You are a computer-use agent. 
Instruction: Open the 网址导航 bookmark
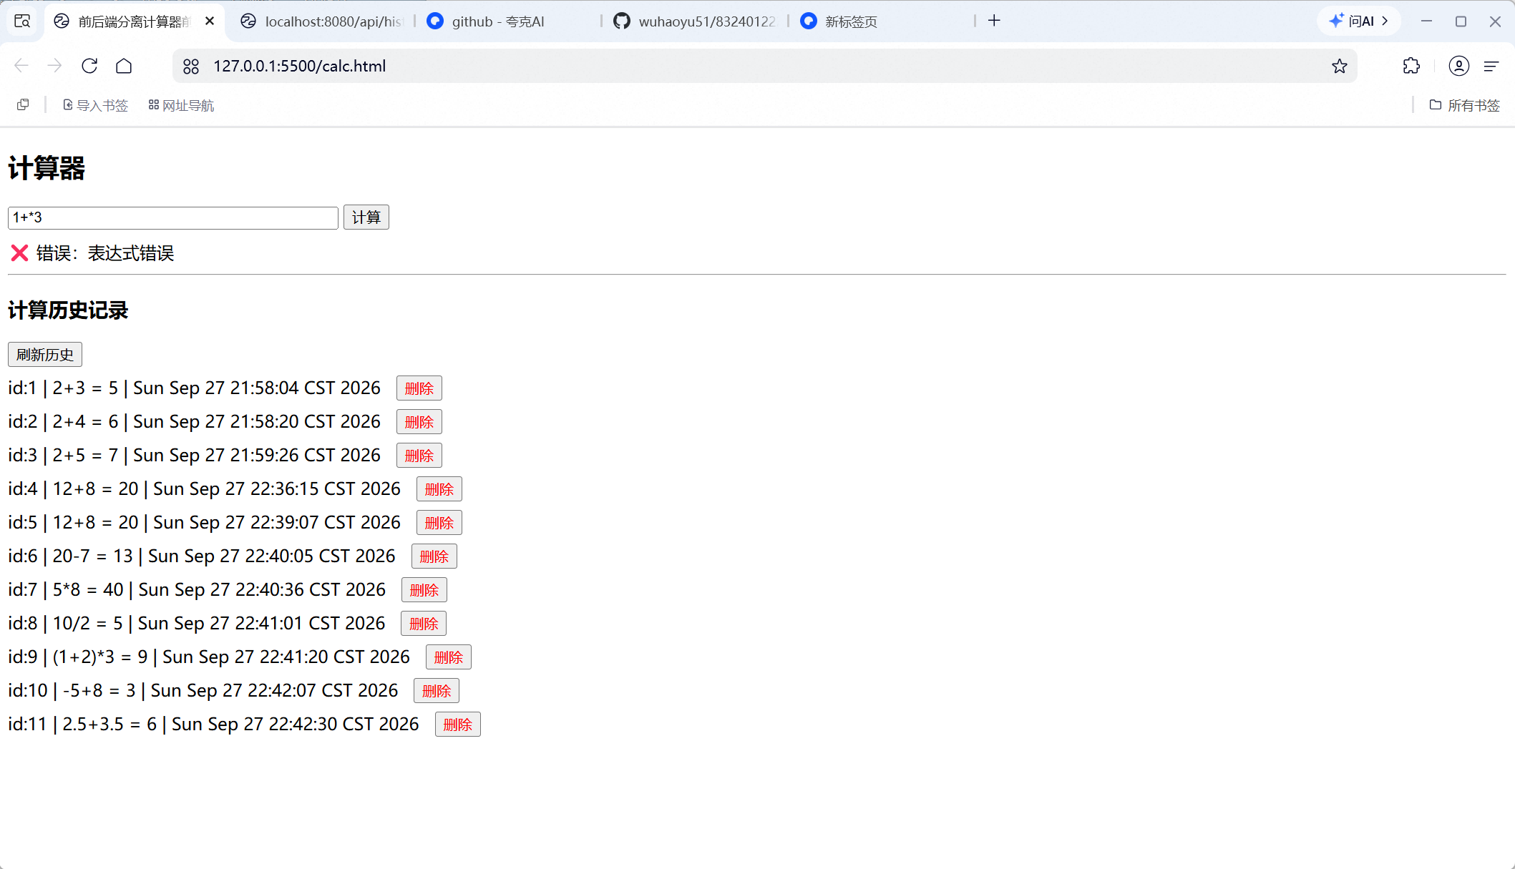point(181,105)
